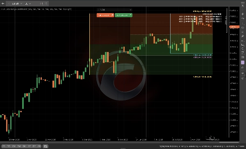Open the lavender color swatch
This screenshot has width=246, height=149.
click(x=243, y=63)
